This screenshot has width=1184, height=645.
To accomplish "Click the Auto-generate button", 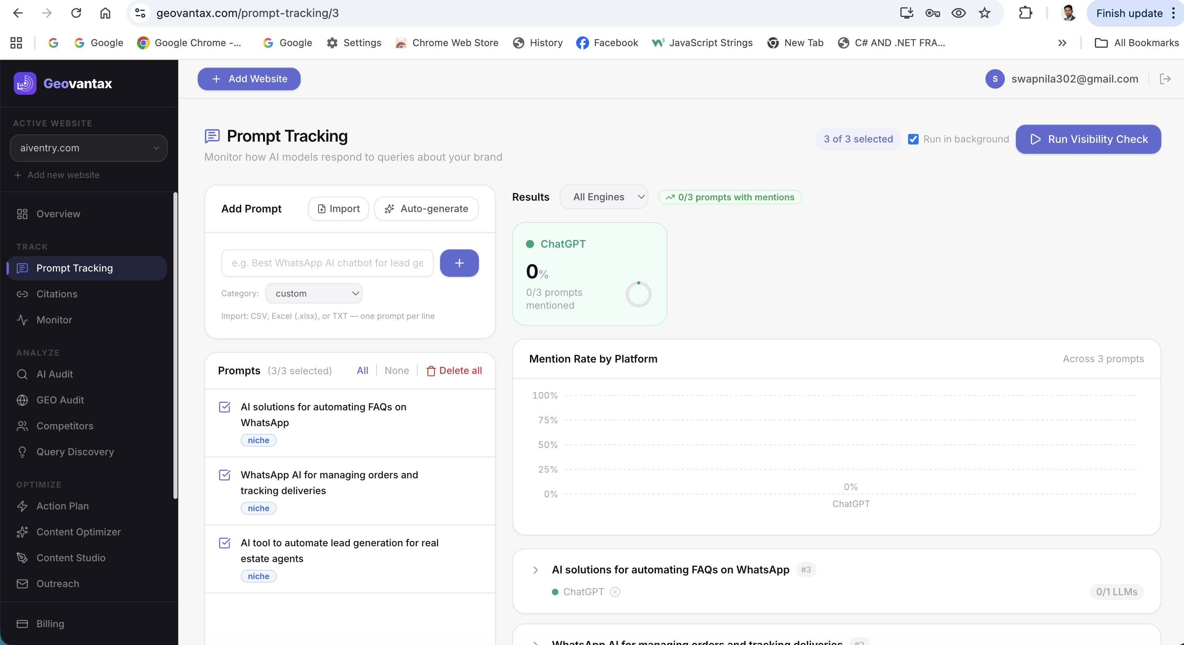I will 426,209.
